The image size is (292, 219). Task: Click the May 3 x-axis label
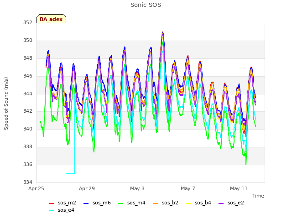[x=137, y=188]
